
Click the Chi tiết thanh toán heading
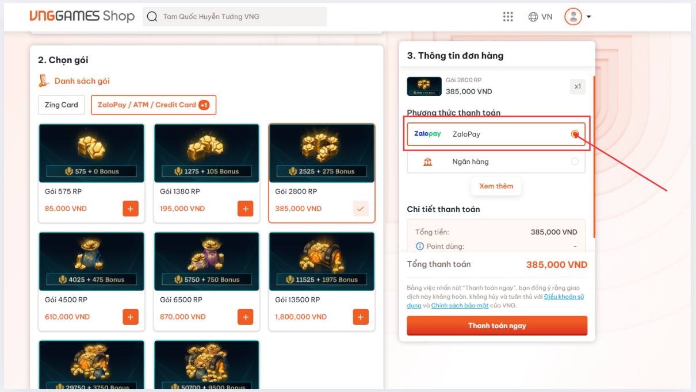tap(443, 209)
